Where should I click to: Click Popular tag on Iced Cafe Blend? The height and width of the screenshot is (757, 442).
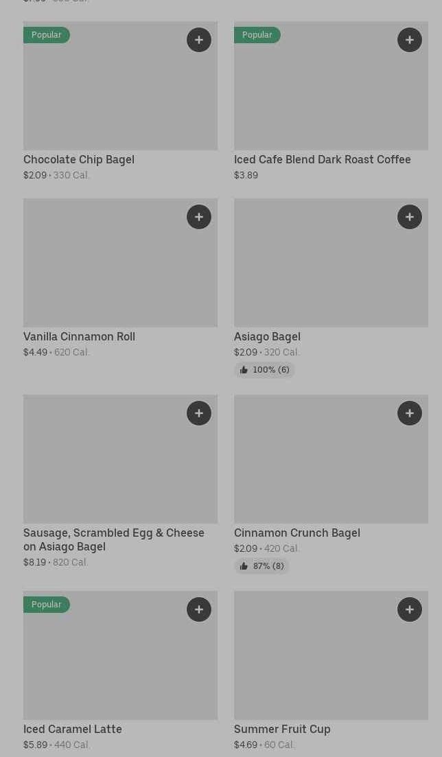pyautogui.click(x=257, y=35)
